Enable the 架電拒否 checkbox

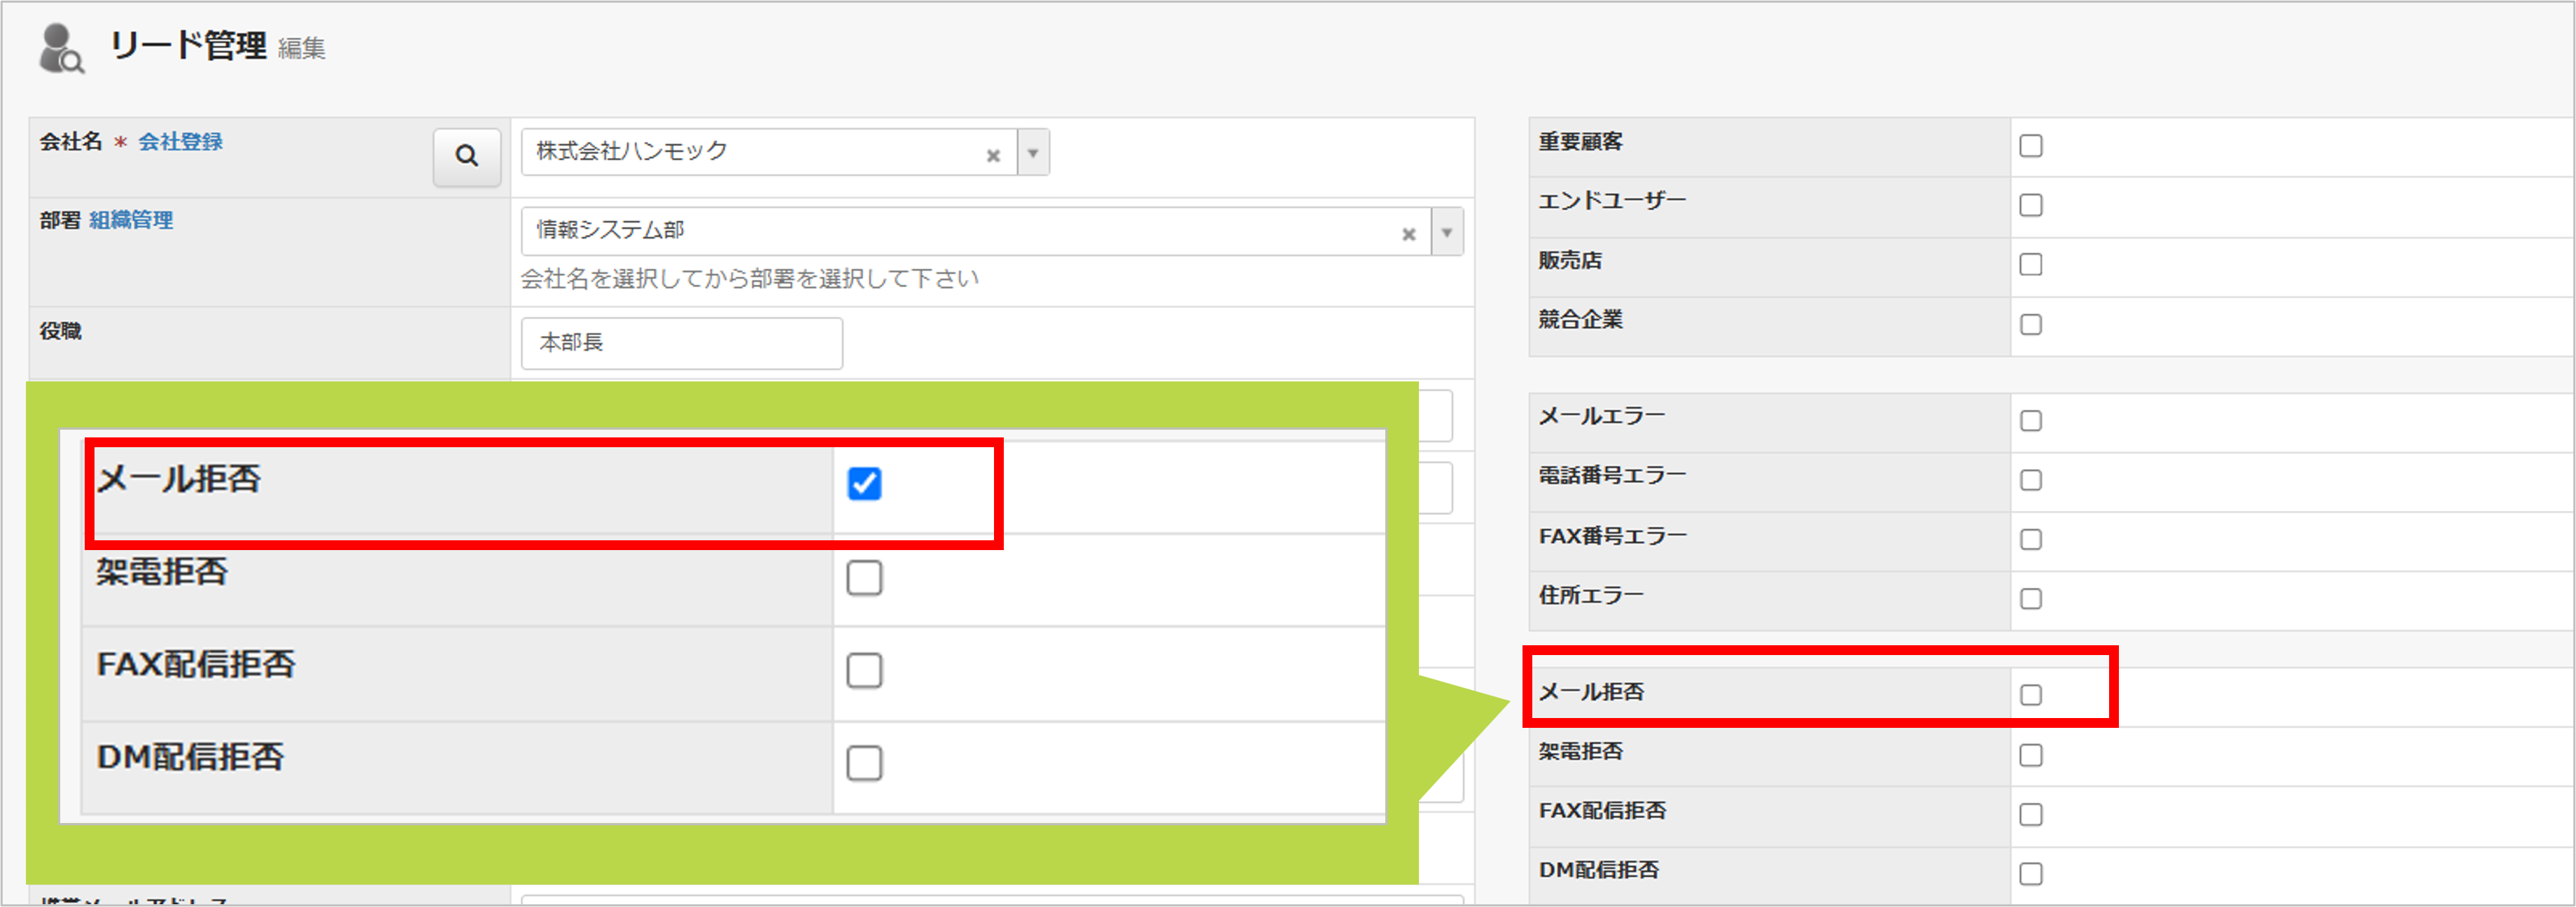pos(866,577)
